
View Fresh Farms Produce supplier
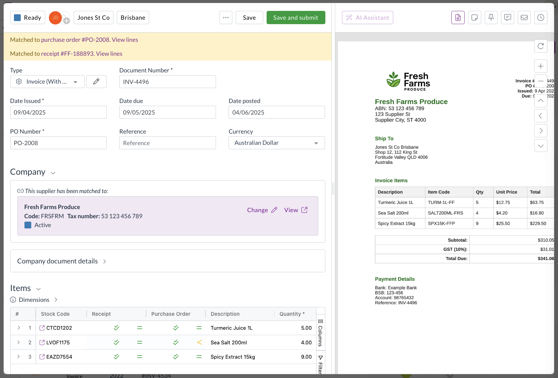[x=296, y=210]
